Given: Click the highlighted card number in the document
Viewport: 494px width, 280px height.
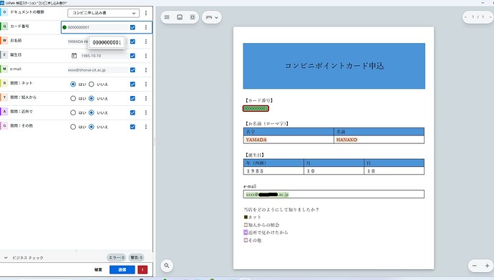Looking at the screenshot, I should click(x=256, y=108).
